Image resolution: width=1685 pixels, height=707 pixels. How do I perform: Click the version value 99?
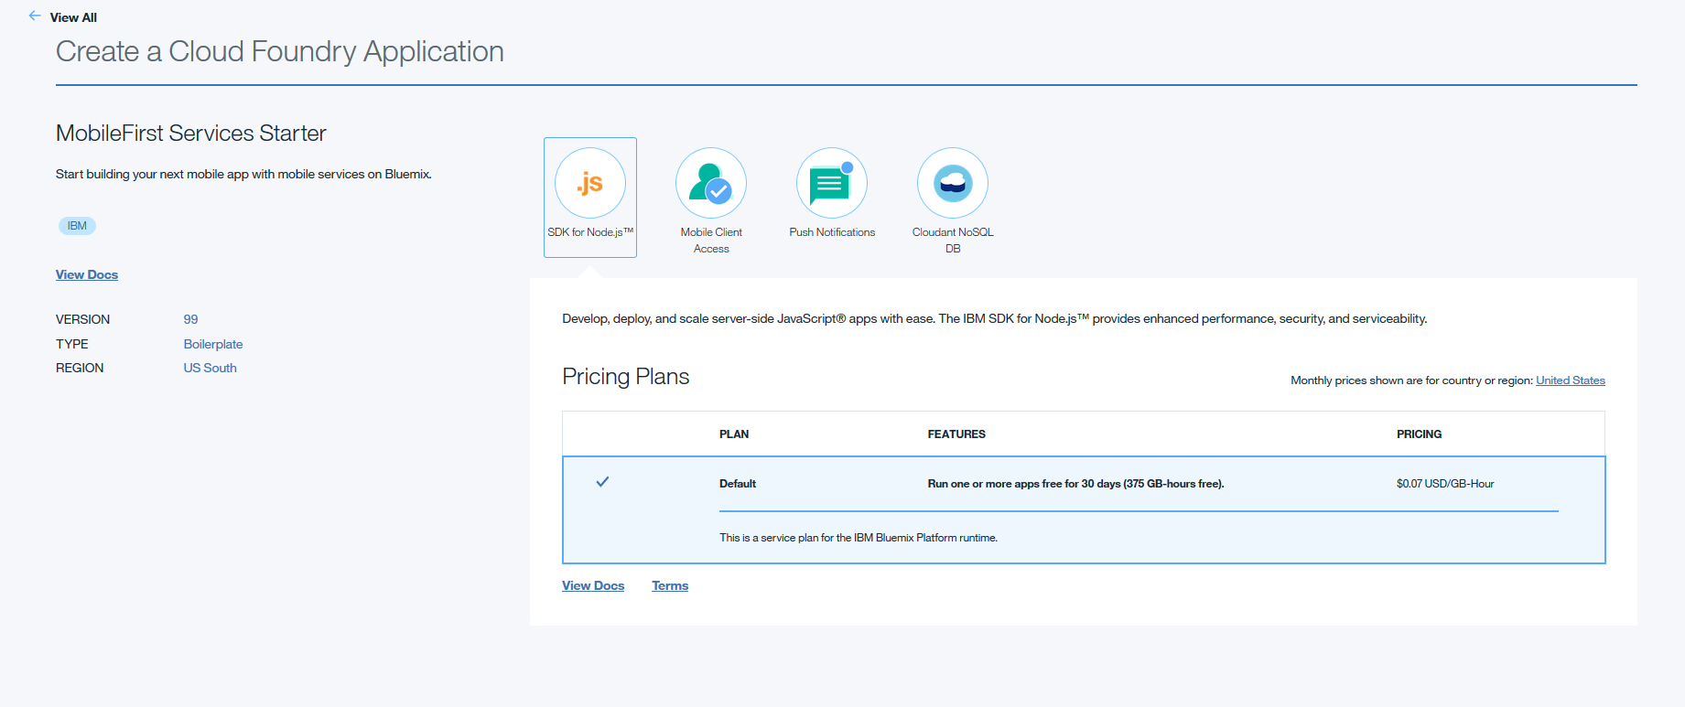point(190,319)
